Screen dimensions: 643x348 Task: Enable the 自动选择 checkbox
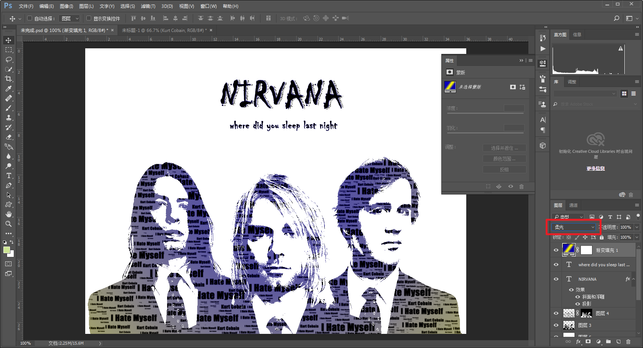[30, 18]
